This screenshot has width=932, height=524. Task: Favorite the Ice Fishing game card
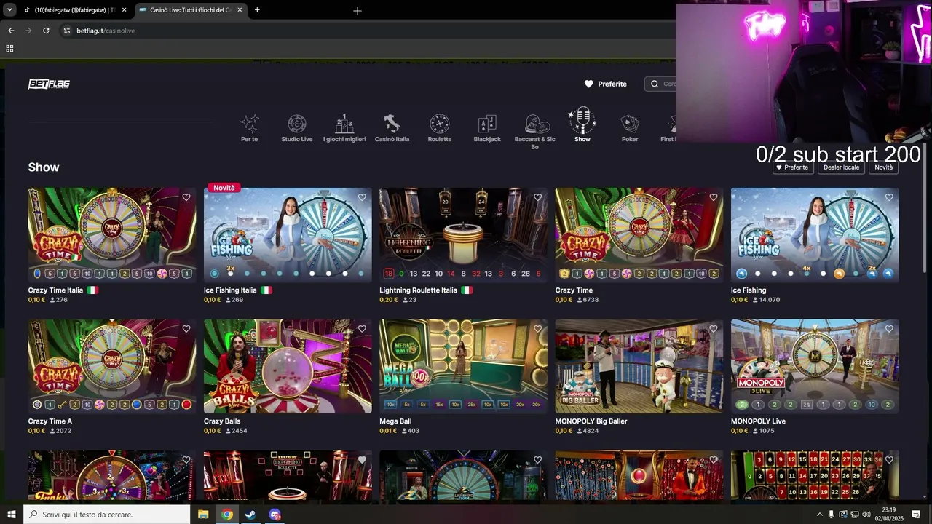pyautogui.click(x=889, y=197)
